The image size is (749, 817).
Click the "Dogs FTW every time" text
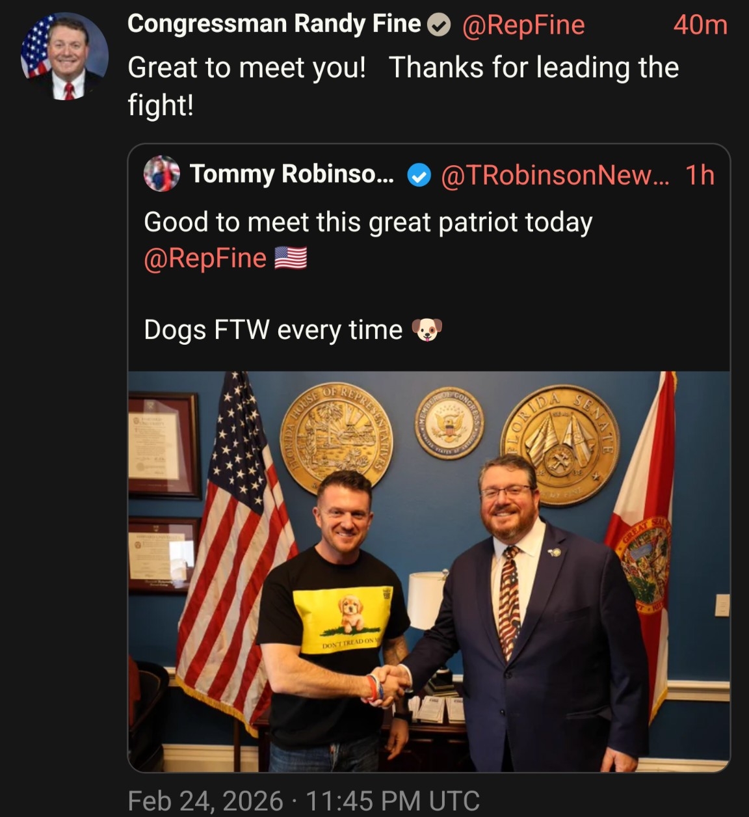pyautogui.click(x=273, y=330)
